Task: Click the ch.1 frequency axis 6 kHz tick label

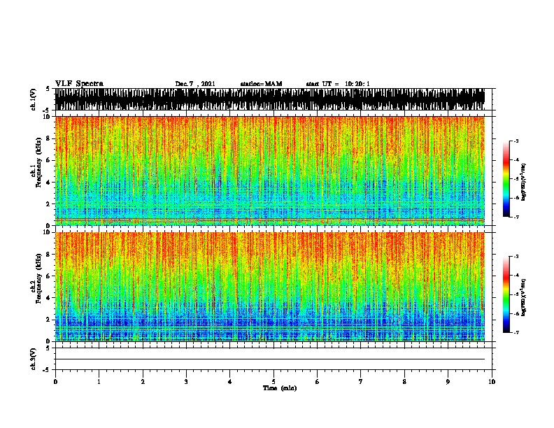Action: pyautogui.click(x=49, y=160)
